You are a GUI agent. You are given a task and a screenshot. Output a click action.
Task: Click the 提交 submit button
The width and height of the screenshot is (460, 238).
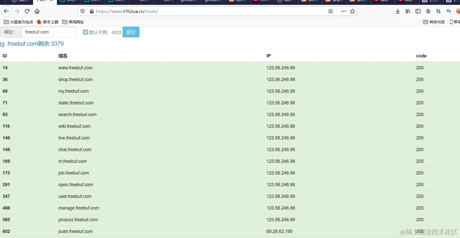point(131,32)
